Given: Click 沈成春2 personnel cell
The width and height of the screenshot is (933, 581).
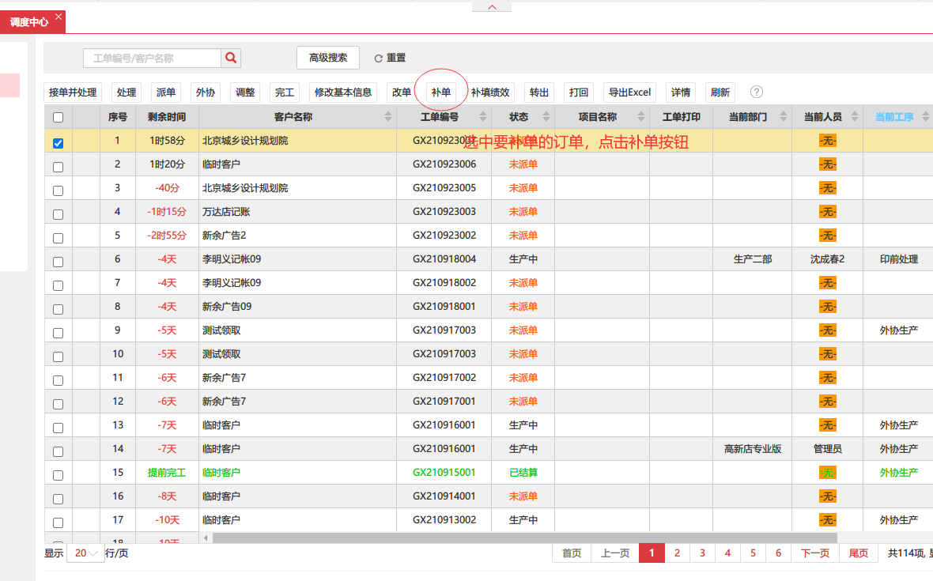Looking at the screenshot, I should click(x=827, y=259).
